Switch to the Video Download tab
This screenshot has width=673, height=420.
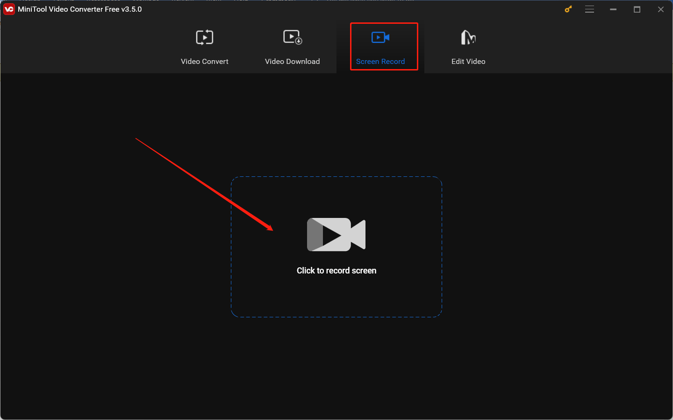pos(292,47)
